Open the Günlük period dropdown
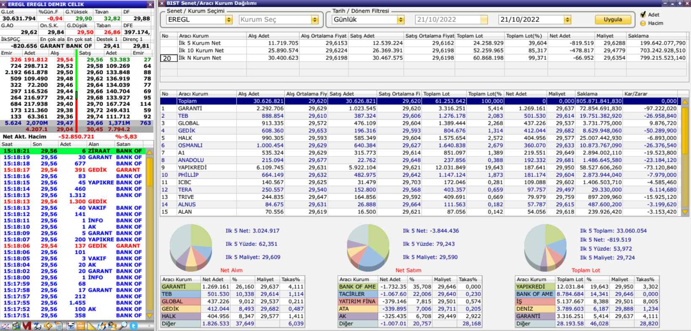This screenshot has height=331, width=691. [x=401, y=20]
